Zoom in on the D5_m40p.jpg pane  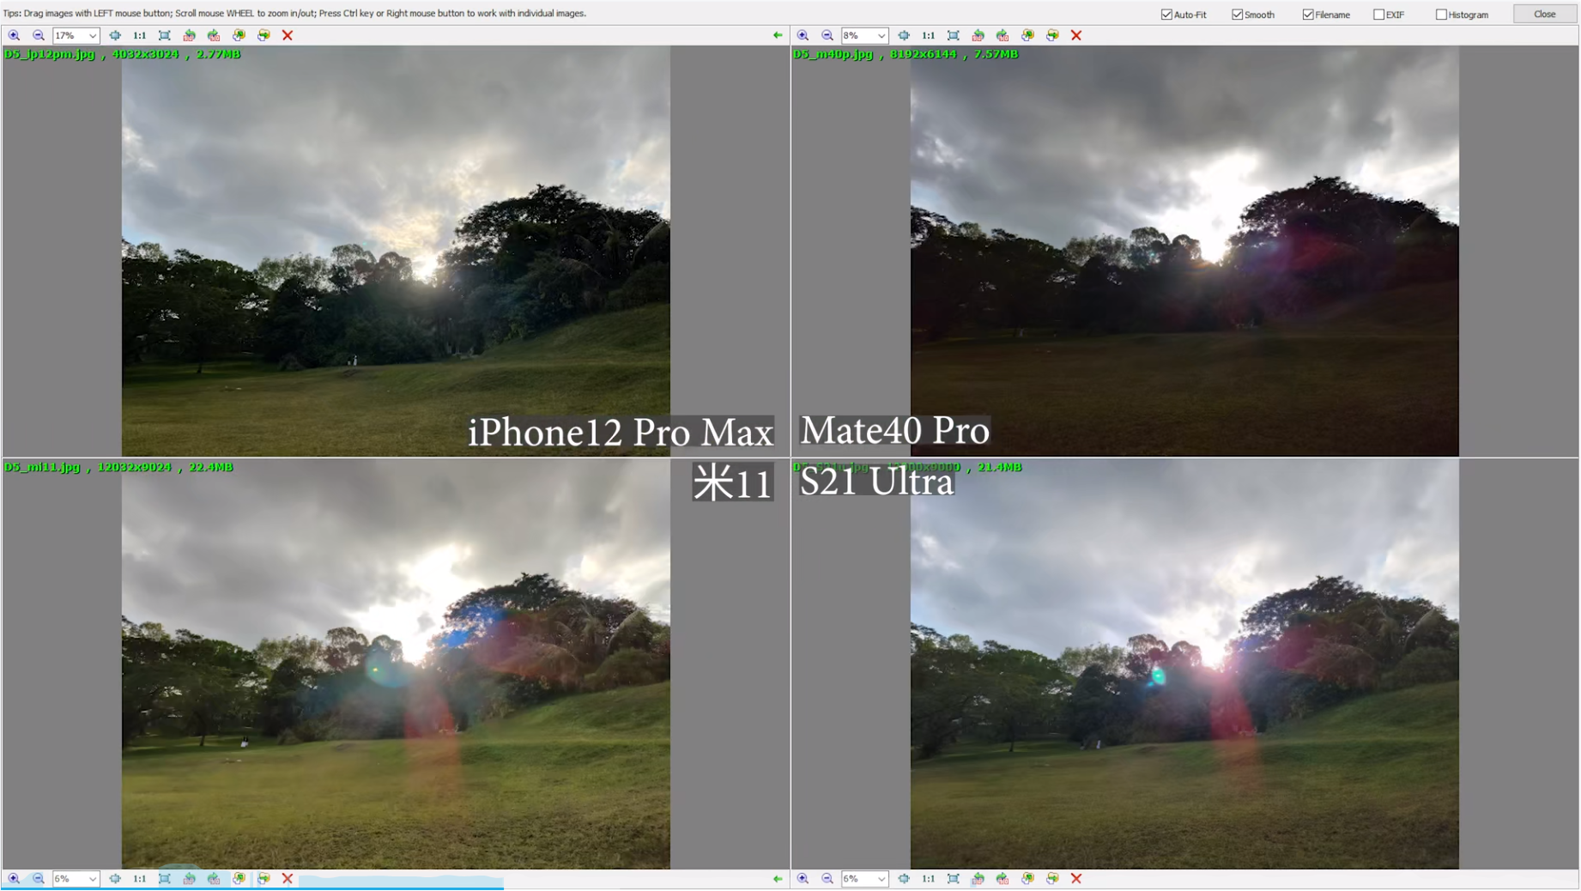coord(803,35)
